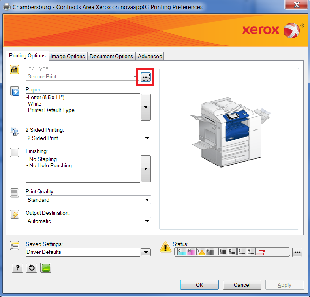Click the Finishing summary list box
Screen dimensions: 310x297
(x=83, y=169)
